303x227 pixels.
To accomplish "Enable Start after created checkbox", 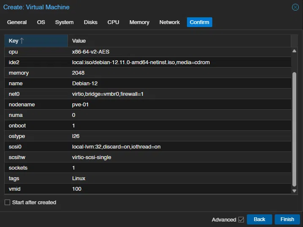I will coord(7,203).
